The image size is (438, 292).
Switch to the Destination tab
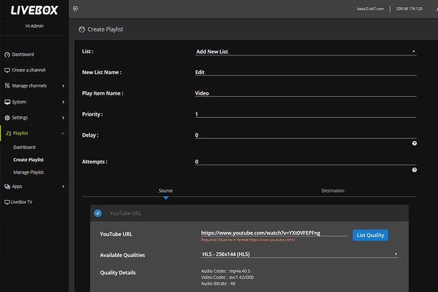(333, 190)
